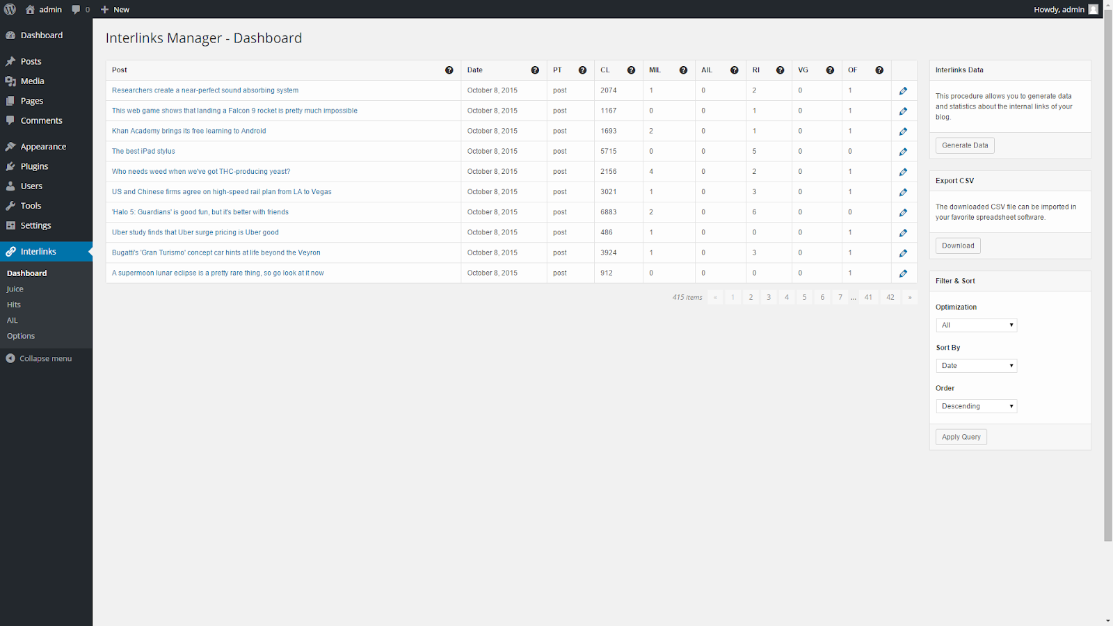Go to pagination page 7
The height and width of the screenshot is (626, 1113).
coord(840,297)
